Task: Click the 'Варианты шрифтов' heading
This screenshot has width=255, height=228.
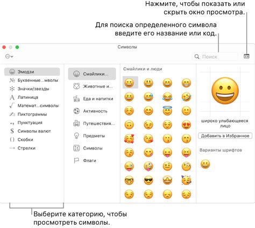Action: (x=221, y=150)
